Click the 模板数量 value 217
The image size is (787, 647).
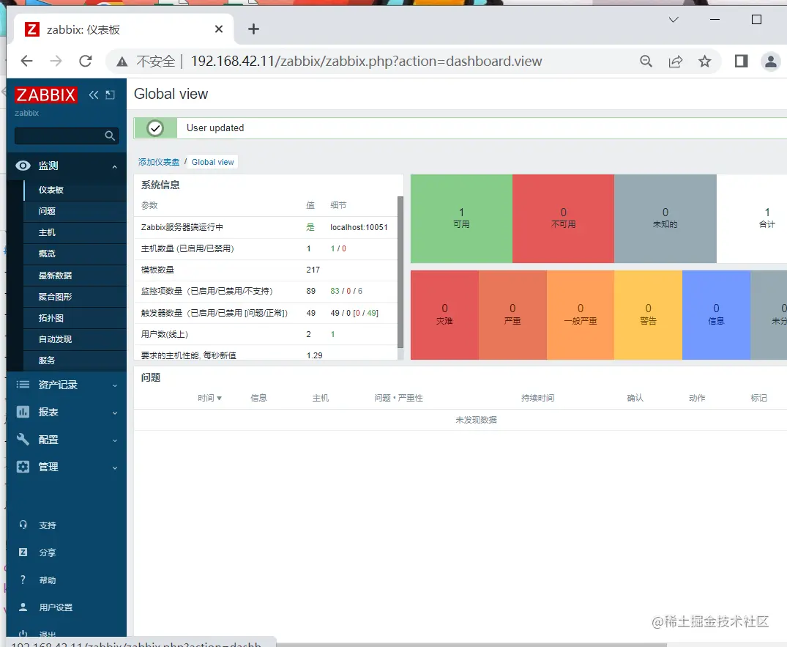(x=313, y=270)
